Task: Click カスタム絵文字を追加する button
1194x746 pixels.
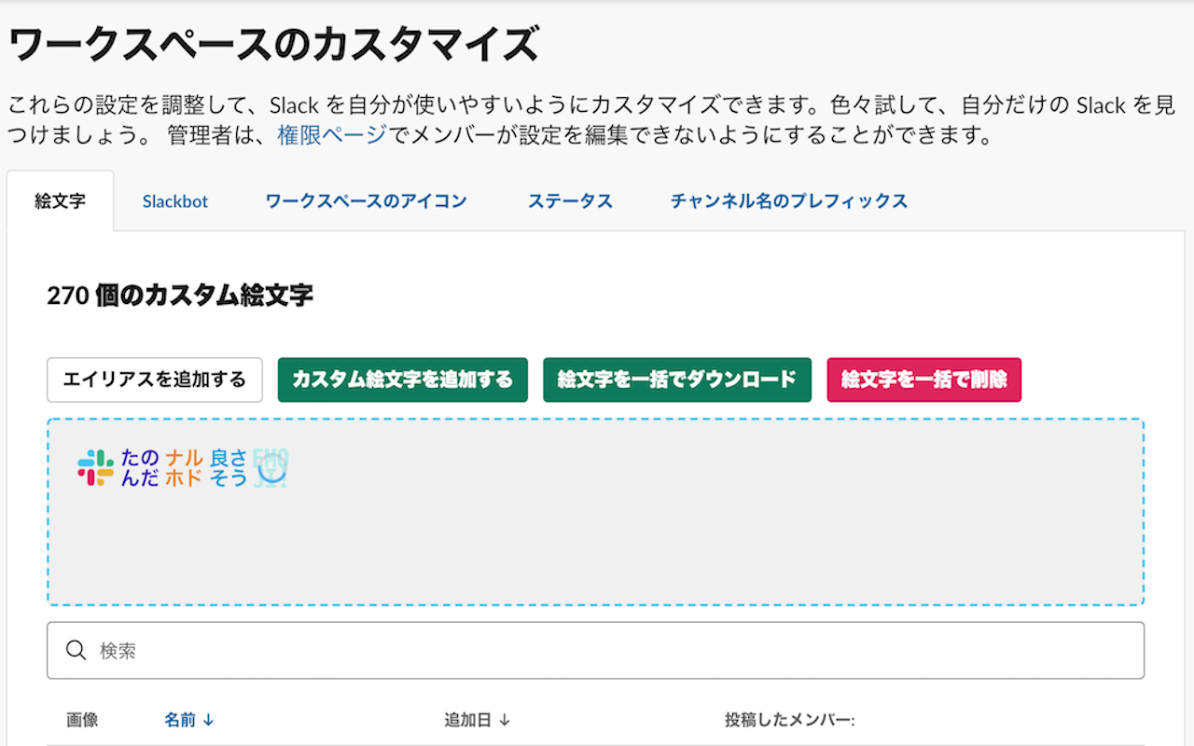Action: pyautogui.click(x=403, y=380)
